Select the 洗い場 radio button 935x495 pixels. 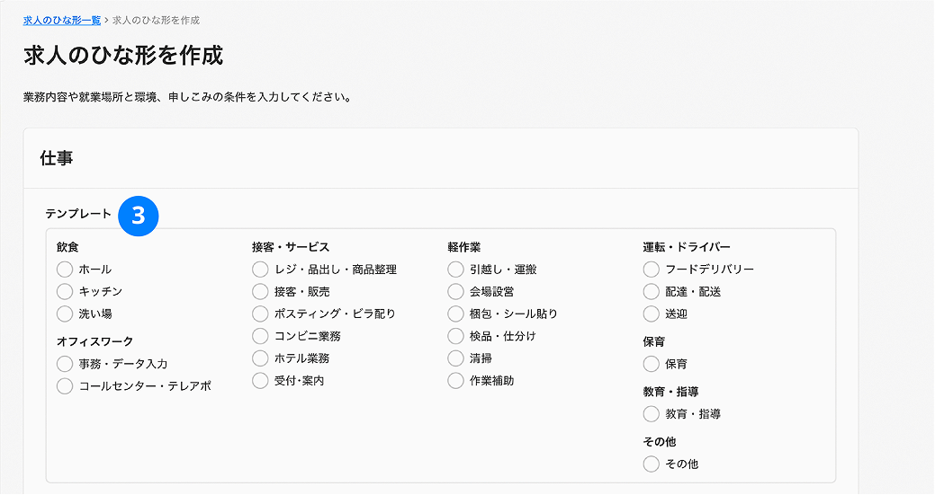pos(65,314)
